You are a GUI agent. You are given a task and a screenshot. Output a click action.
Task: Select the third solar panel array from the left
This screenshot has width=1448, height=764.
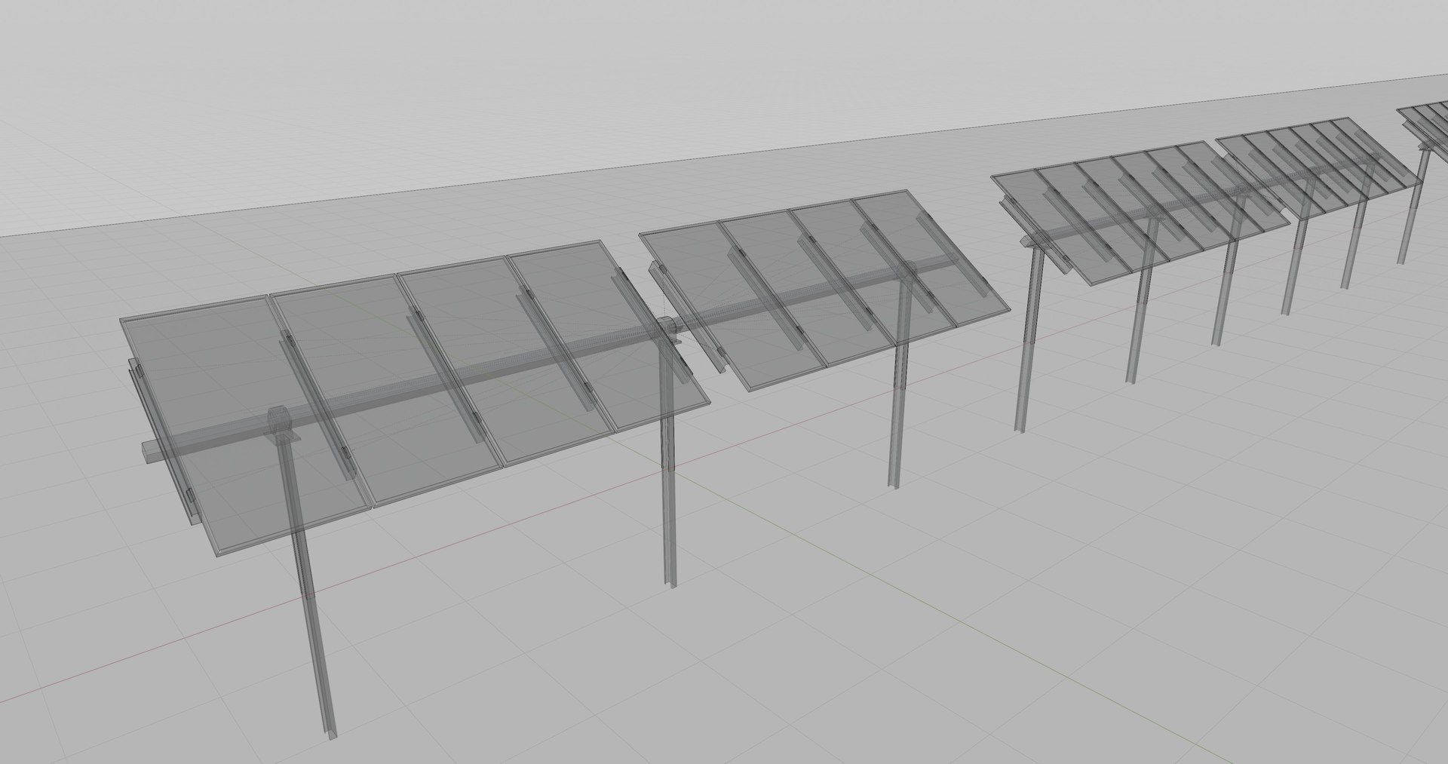(x=1140, y=213)
